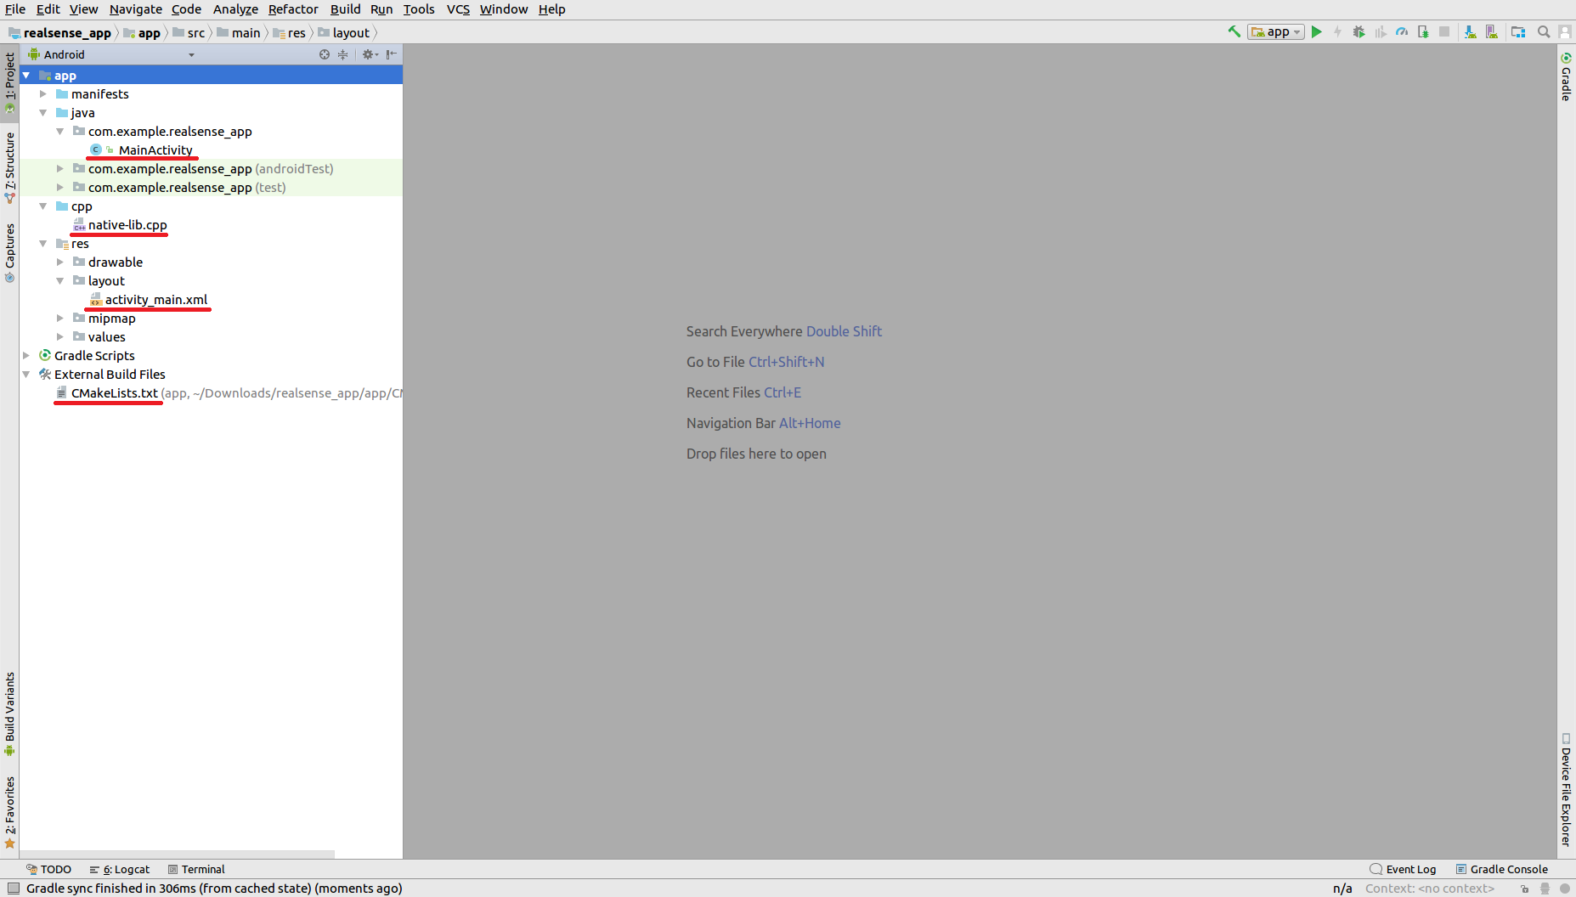Screen dimensions: 1576x897
Task: Toggle the tool window bars button in the status bar corner
Action: click(14, 889)
